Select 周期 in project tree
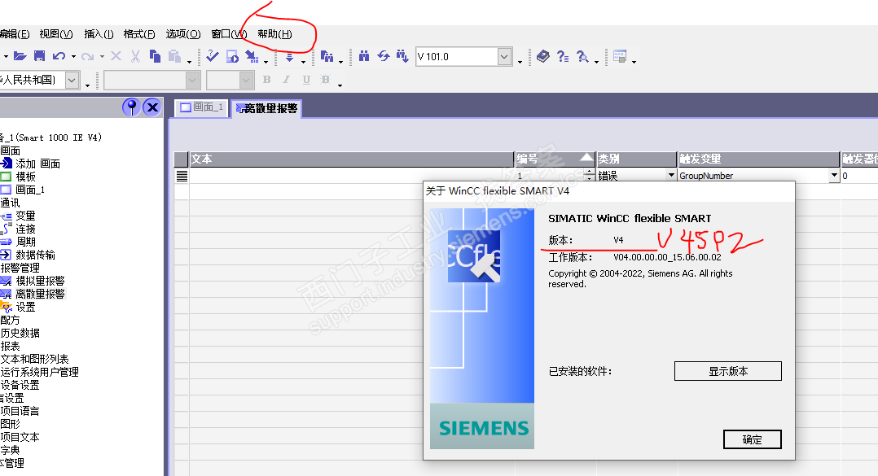This screenshot has height=476, width=878. tap(26, 242)
